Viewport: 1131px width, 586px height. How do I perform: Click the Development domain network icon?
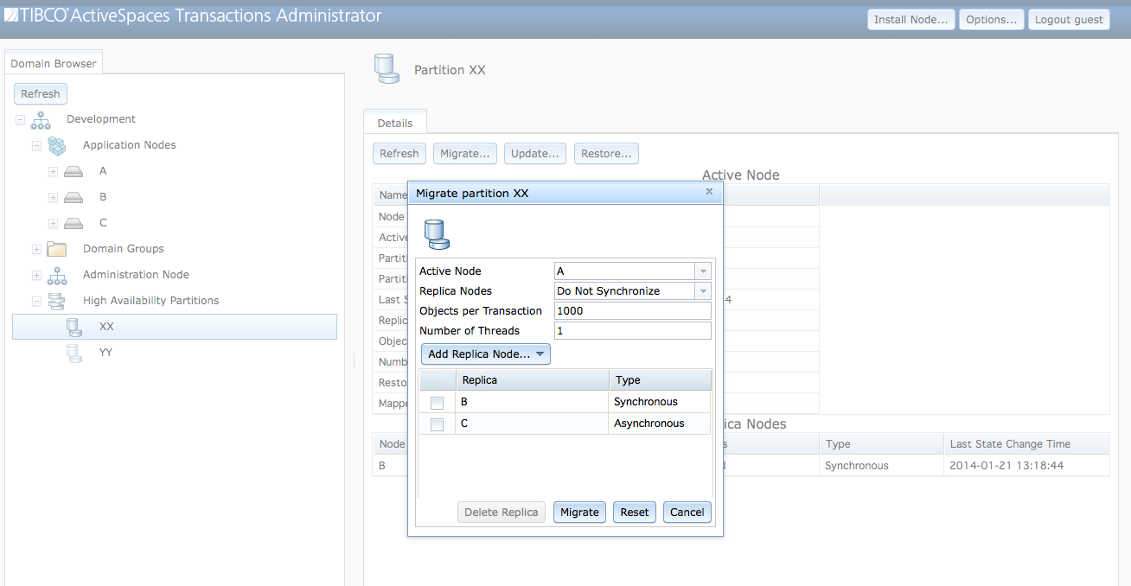click(x=40, y=118)
